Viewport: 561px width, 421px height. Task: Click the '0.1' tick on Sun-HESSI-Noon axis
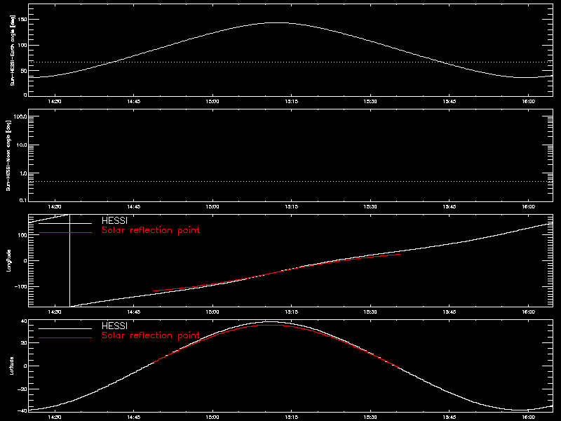pos(23,200)
